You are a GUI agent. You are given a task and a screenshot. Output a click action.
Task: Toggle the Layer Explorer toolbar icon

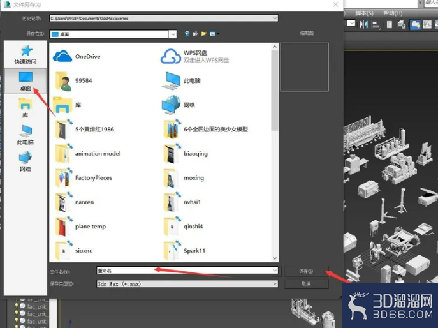(402, 25)
